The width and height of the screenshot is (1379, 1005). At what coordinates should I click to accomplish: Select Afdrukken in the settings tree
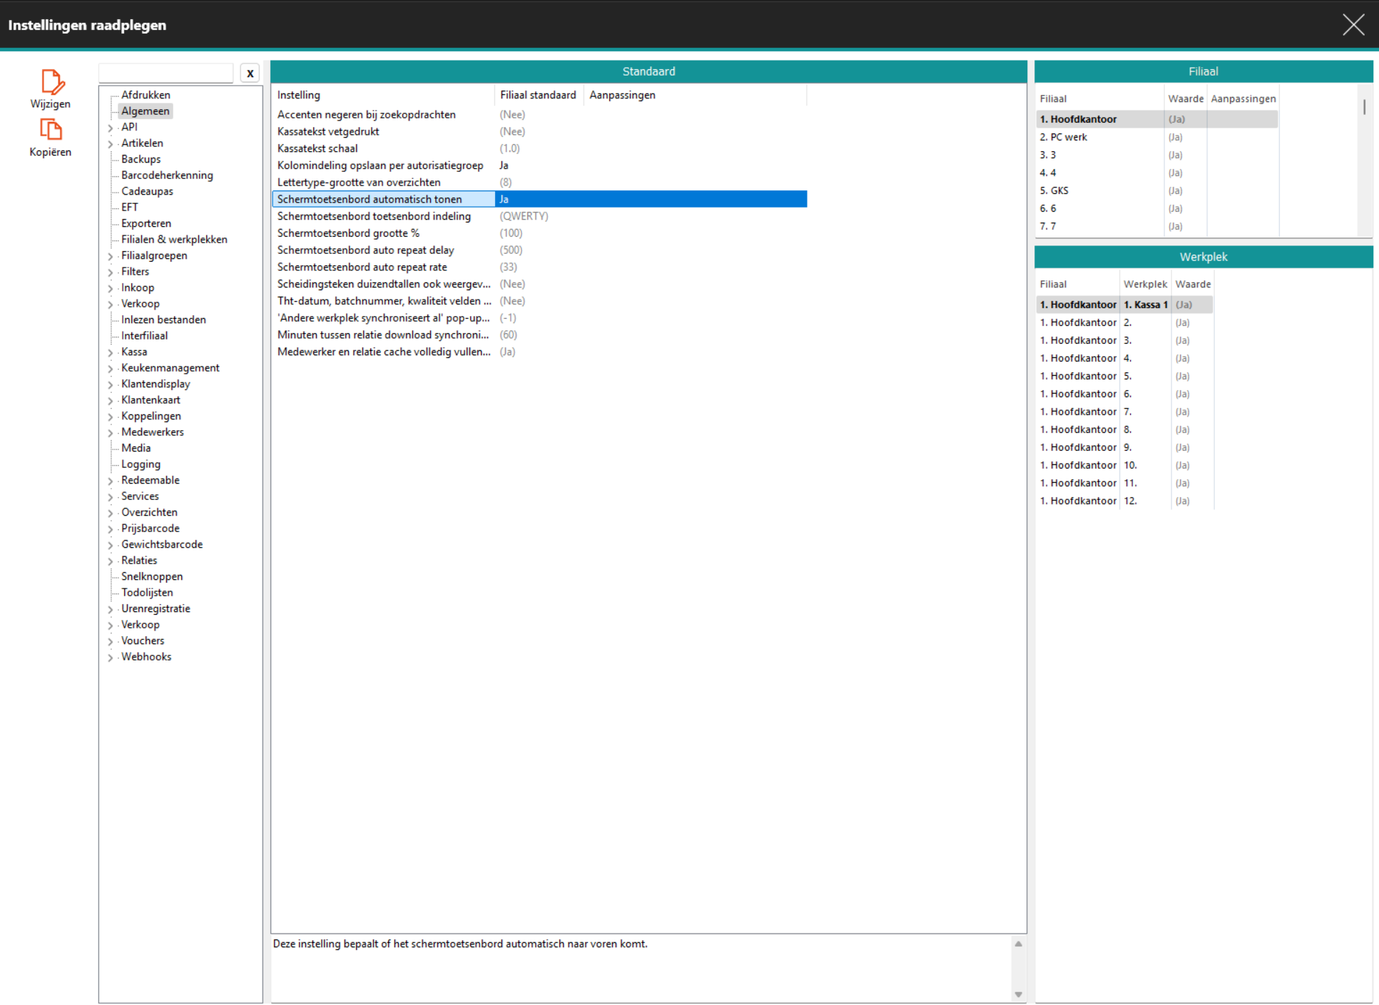146,95
